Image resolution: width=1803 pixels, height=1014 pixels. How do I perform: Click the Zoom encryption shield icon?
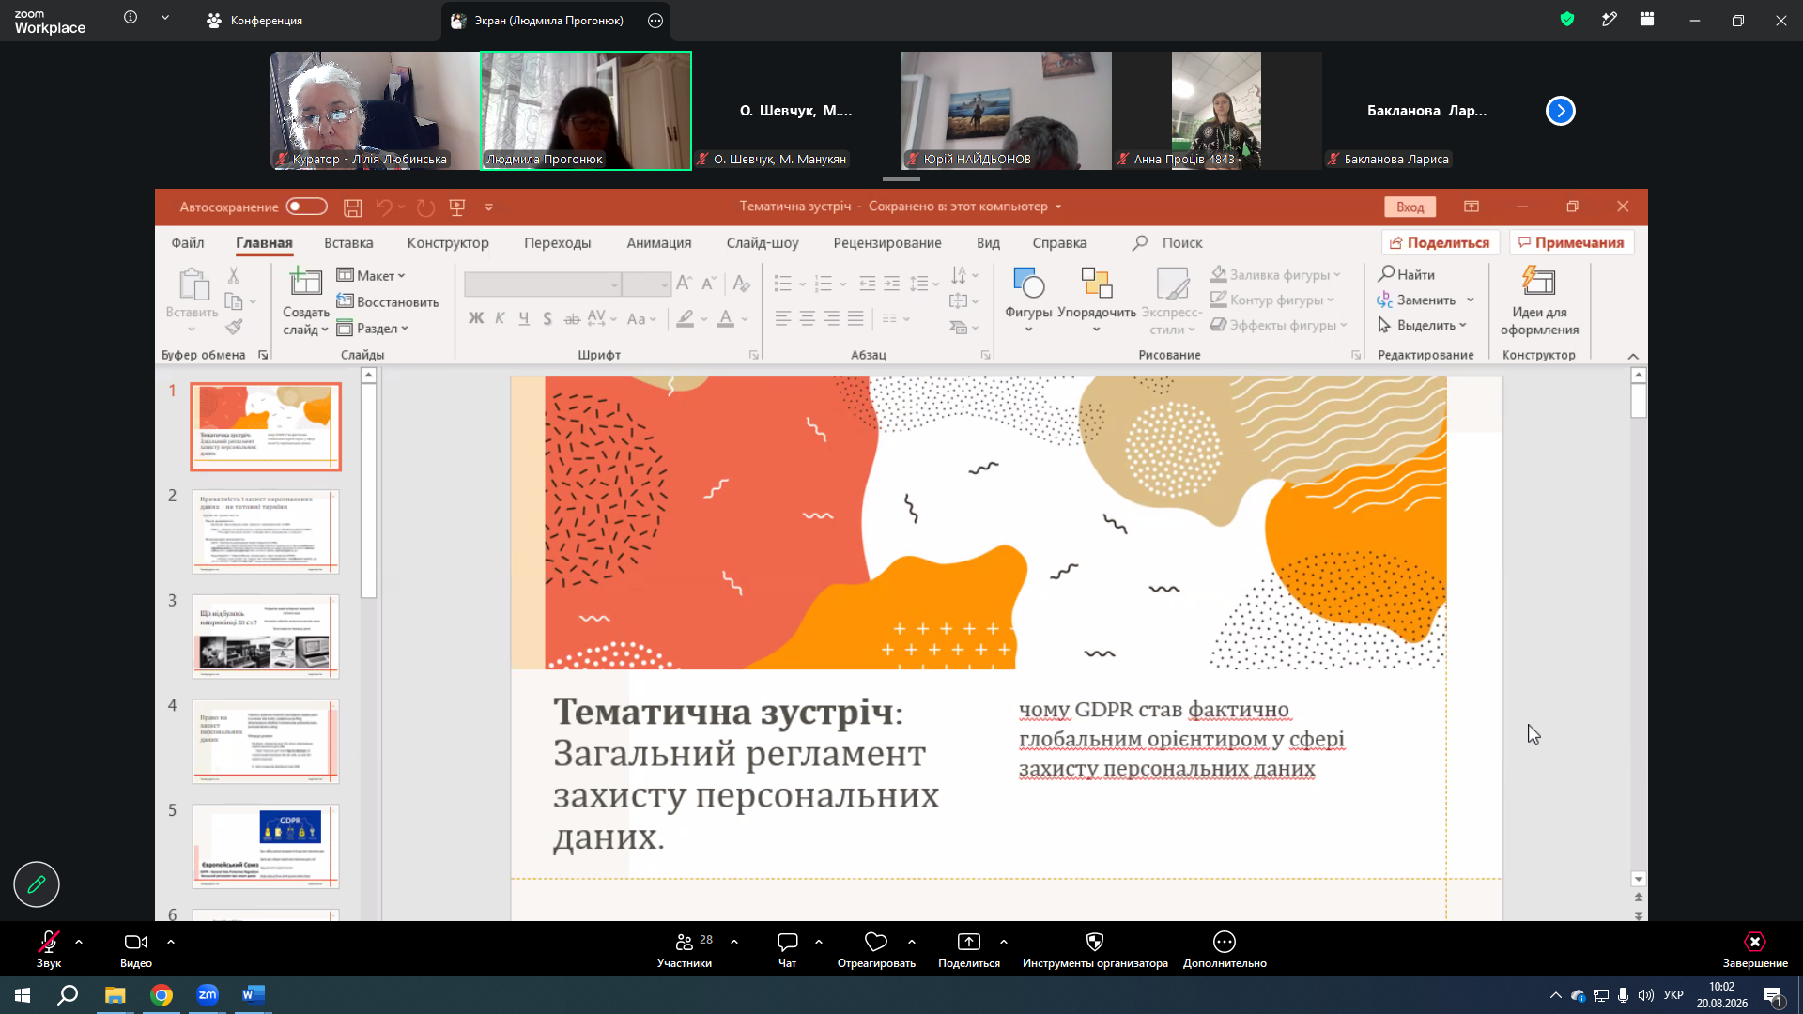(x=1566, y=19)
